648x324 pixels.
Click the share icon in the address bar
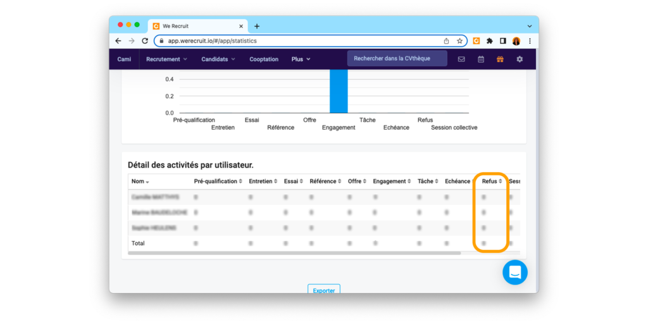pyautogui.click(x=446, y=41)
